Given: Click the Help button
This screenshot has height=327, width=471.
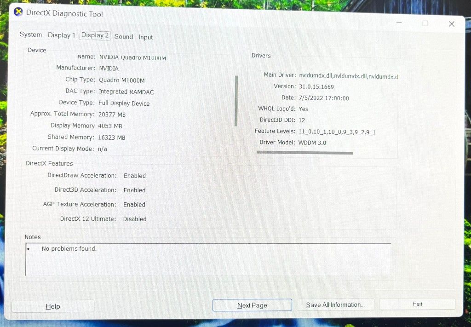Looking at the screenshot, I should pyautogui.click(x=52, y=306).
